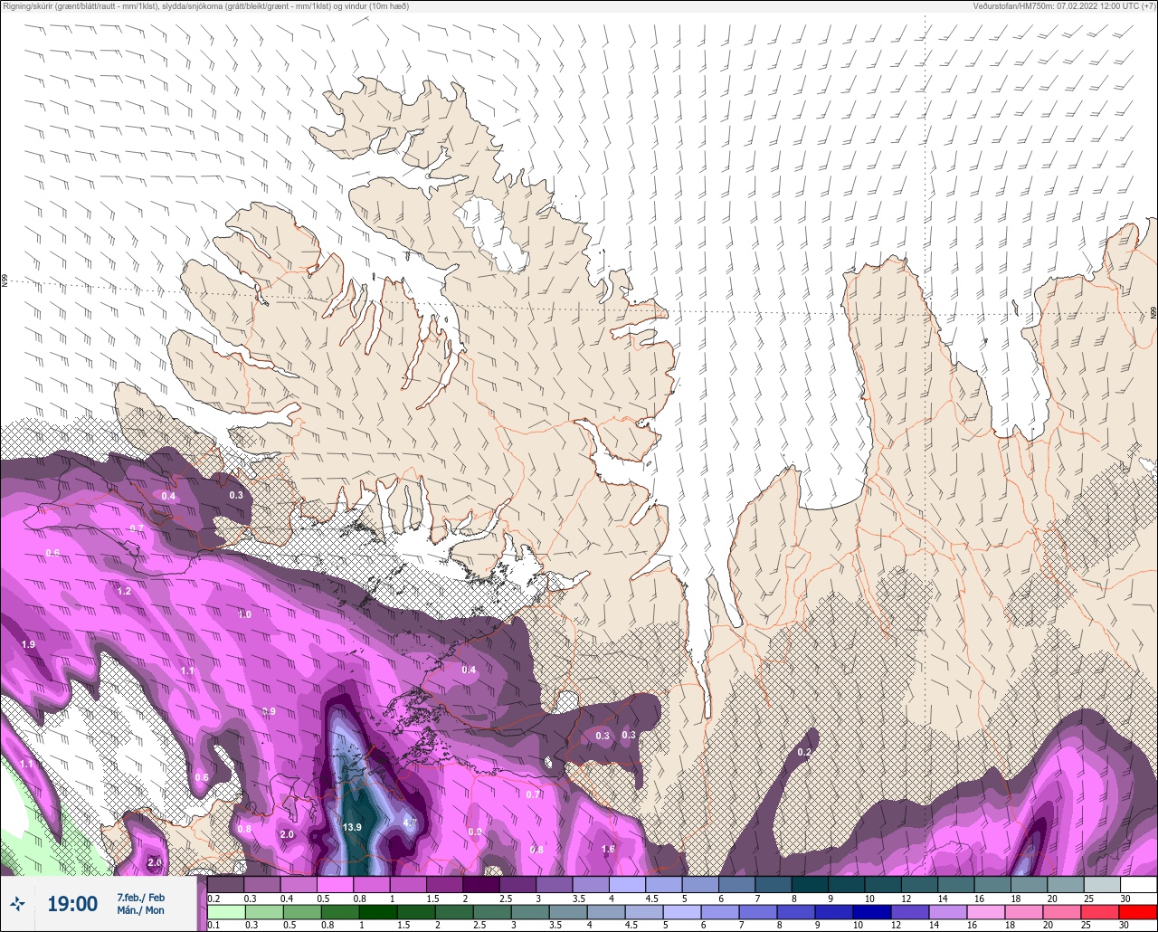
Task: Click the compass star icon beside 19:00
Action: pos(17,903)
